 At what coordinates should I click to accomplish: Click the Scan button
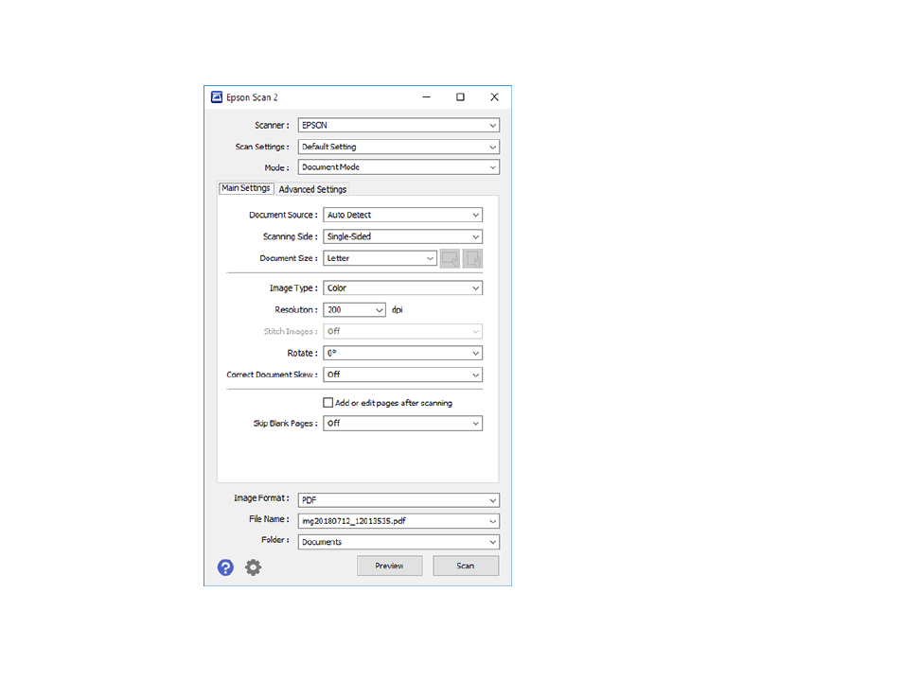[x=466, y=566]
